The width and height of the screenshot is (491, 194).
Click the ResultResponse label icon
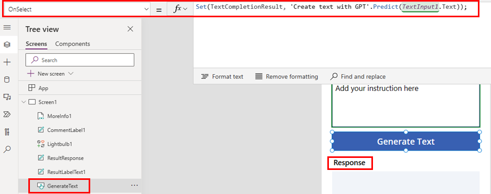pos(41,158)
